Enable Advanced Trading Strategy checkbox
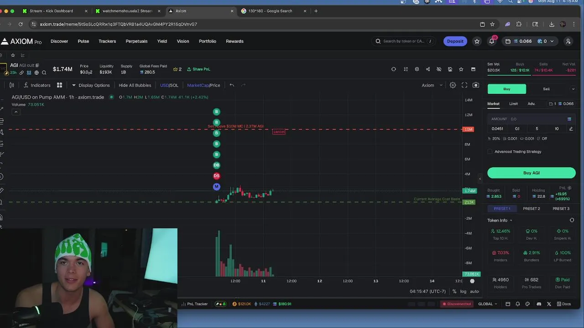584x328 pixels. pos(490,152)
